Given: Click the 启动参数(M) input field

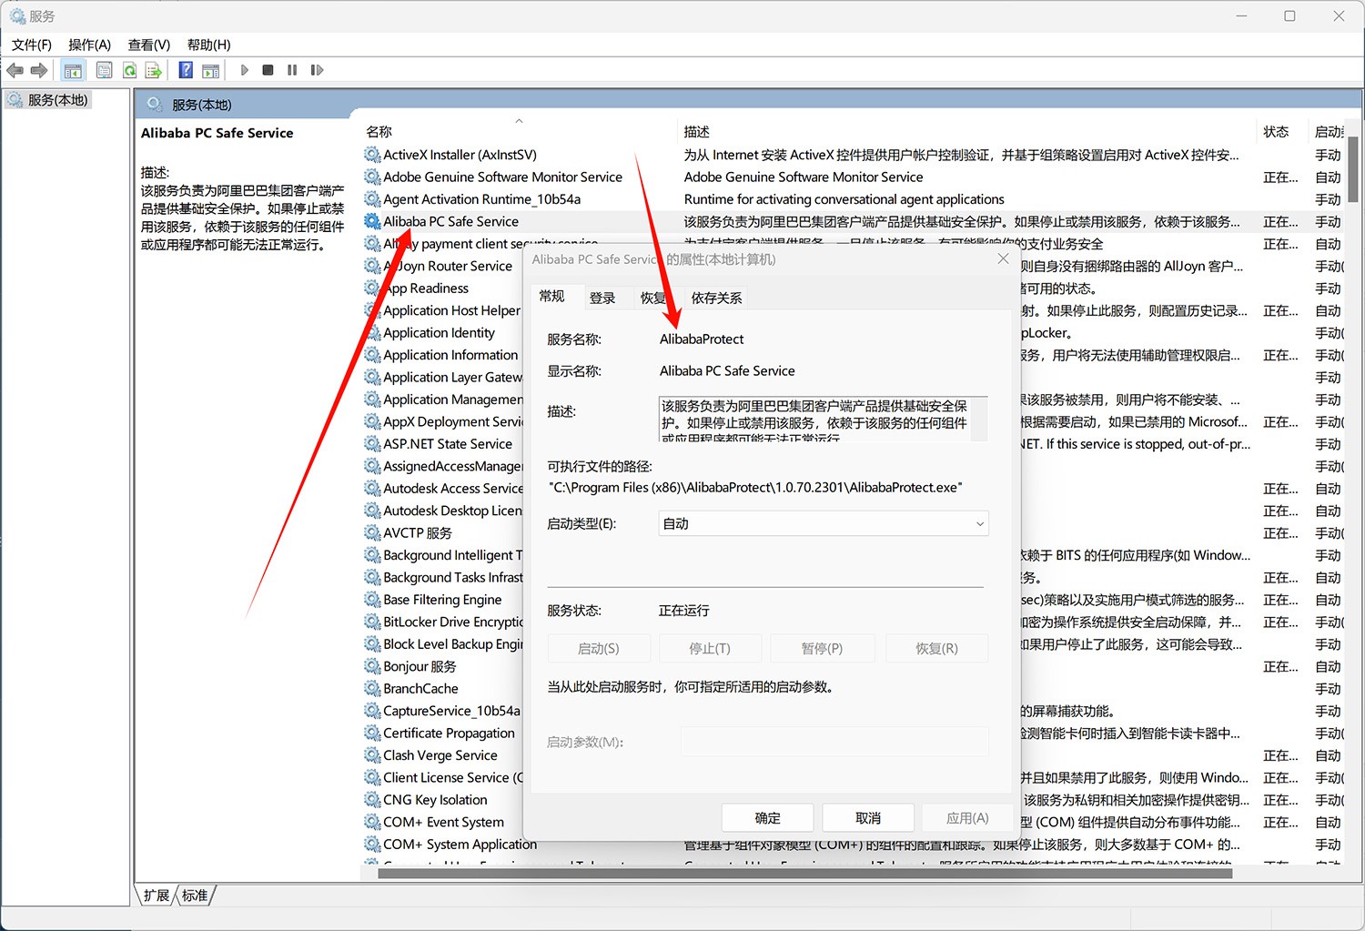Looking at the screenshot, I should (834, 742).
